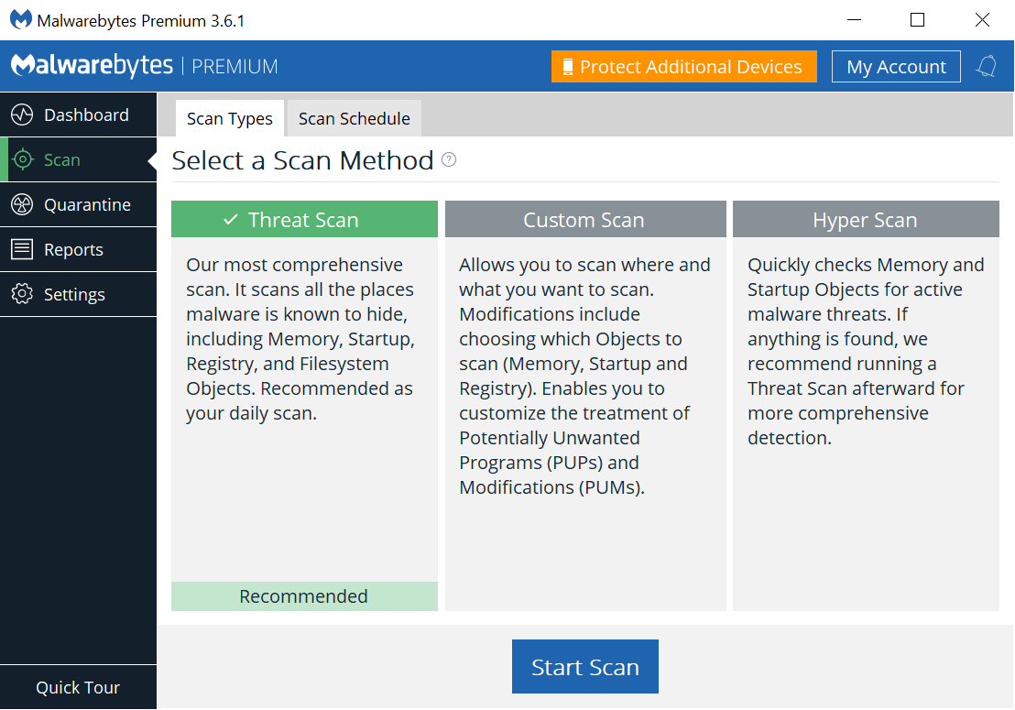Click the PREMIUM label in header
The height and width of the screenshot is (710, 1015).
point(235,67)
